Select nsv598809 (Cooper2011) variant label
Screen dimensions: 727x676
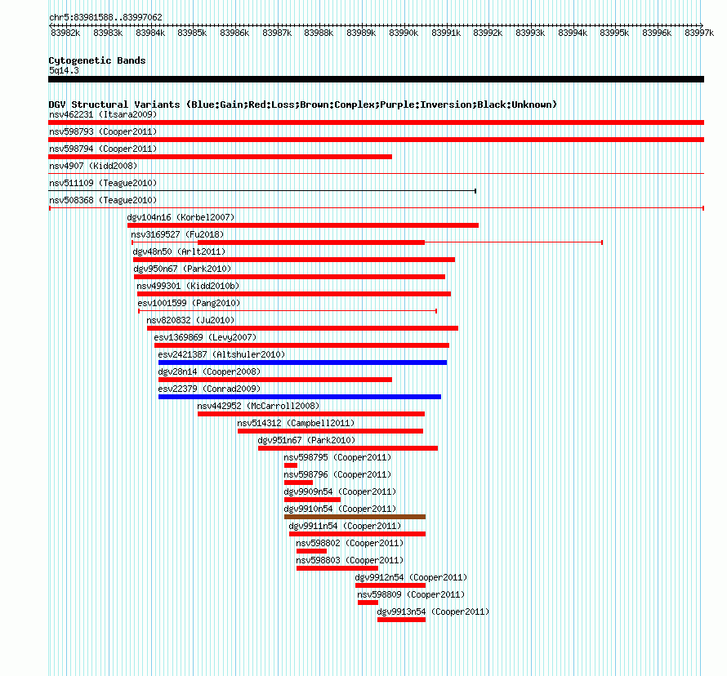pos(411,594)
